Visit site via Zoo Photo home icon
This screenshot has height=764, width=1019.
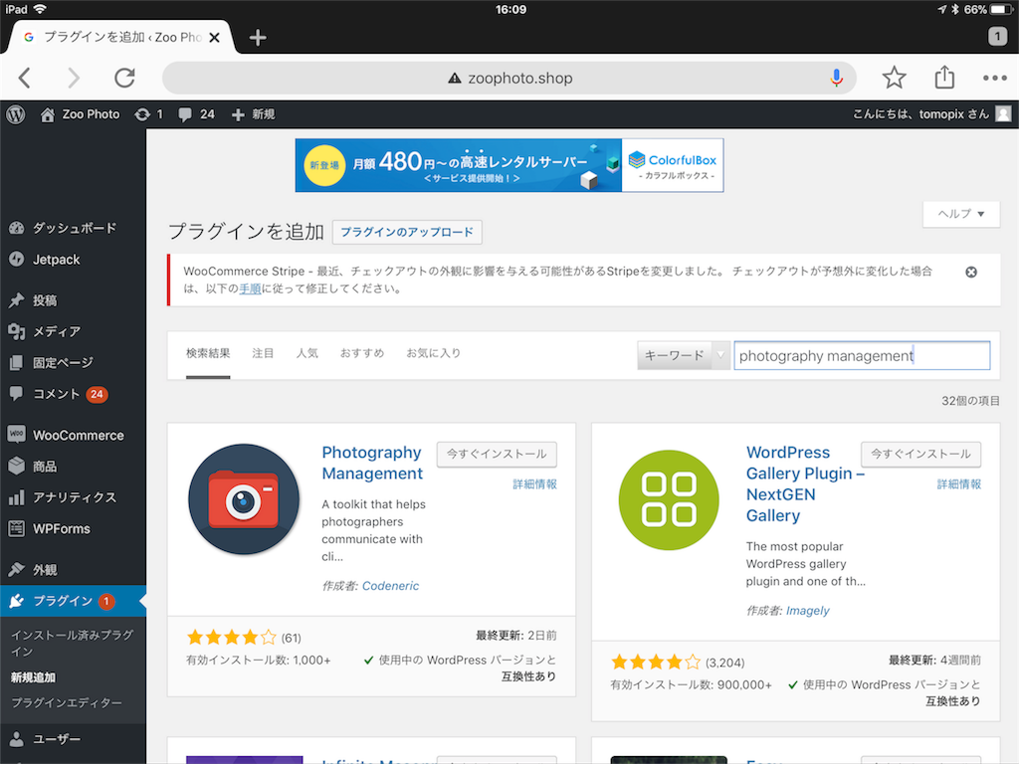(80, 114)
